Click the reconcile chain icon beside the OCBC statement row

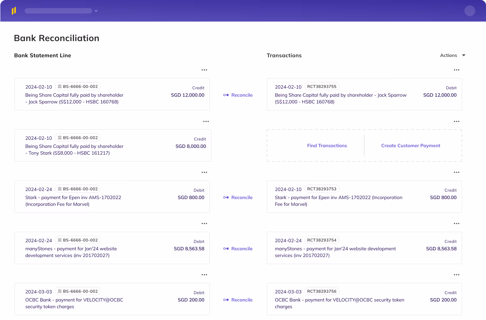225,300
